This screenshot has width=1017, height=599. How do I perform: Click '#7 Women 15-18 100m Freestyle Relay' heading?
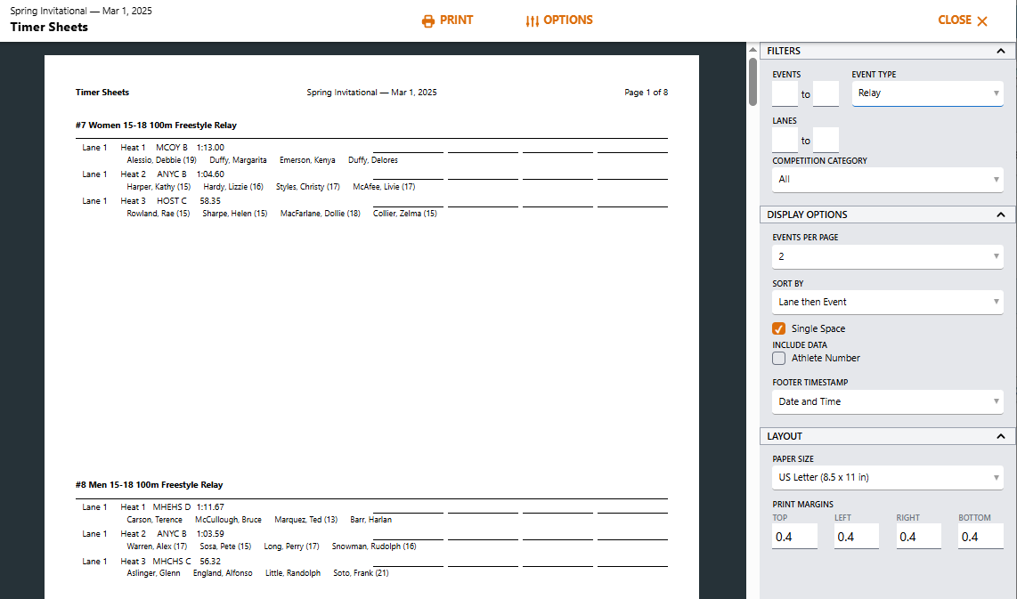click(x=156, y=125)
